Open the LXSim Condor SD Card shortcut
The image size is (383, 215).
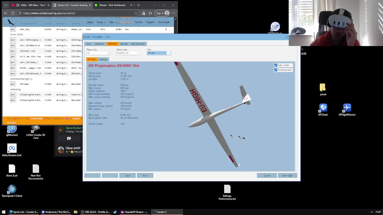[x=36, y=132]
